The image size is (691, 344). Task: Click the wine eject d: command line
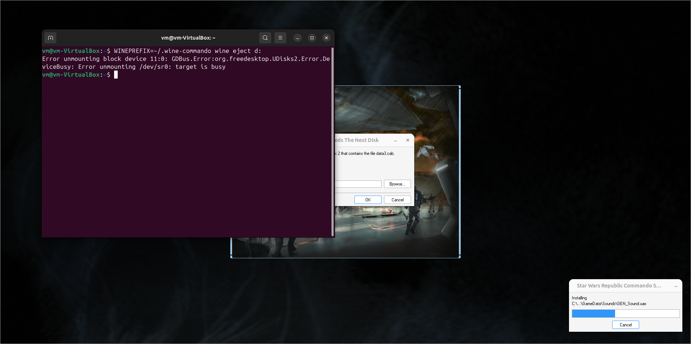[x=152, y=51]
